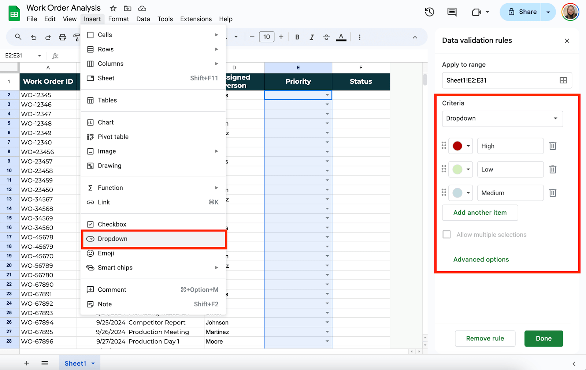The height and width of the screenshot is (370, 586).
Task: Enable Allow multiple selections checkbox
Action: point(446,234)
